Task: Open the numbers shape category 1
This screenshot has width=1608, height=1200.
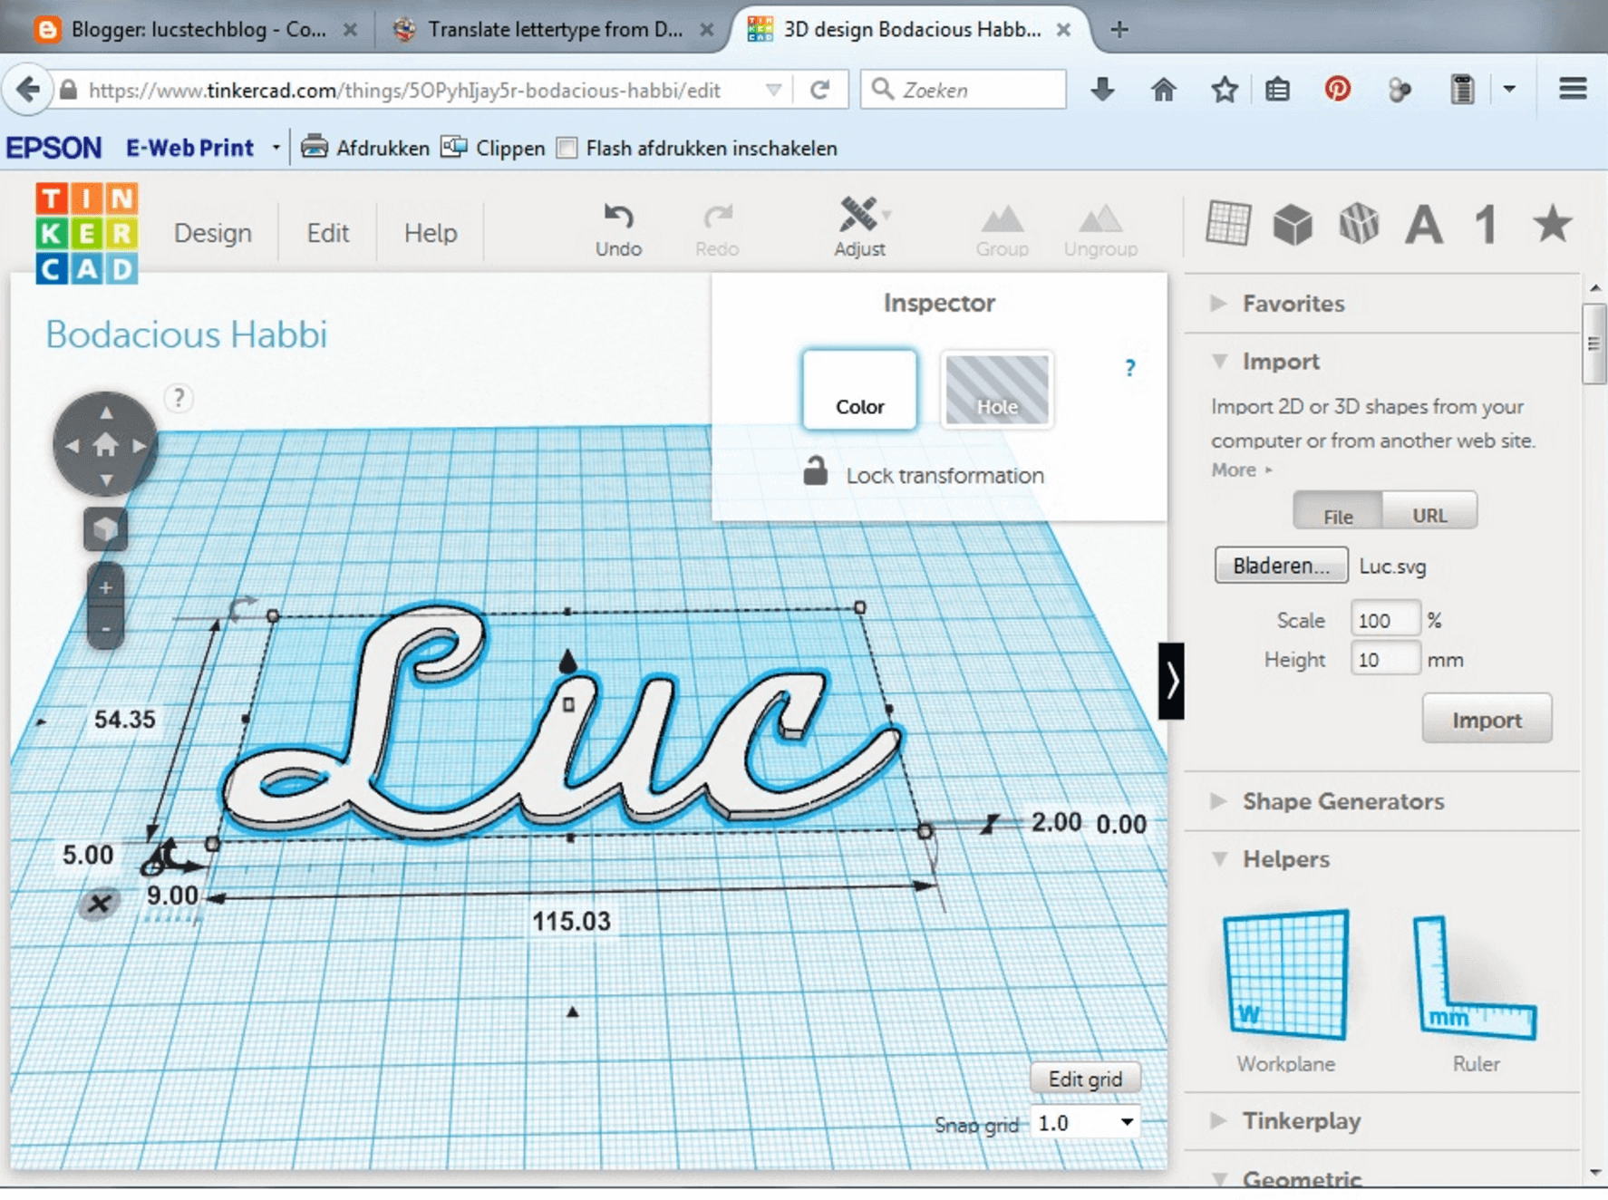Action: (x=1486, y=224)
